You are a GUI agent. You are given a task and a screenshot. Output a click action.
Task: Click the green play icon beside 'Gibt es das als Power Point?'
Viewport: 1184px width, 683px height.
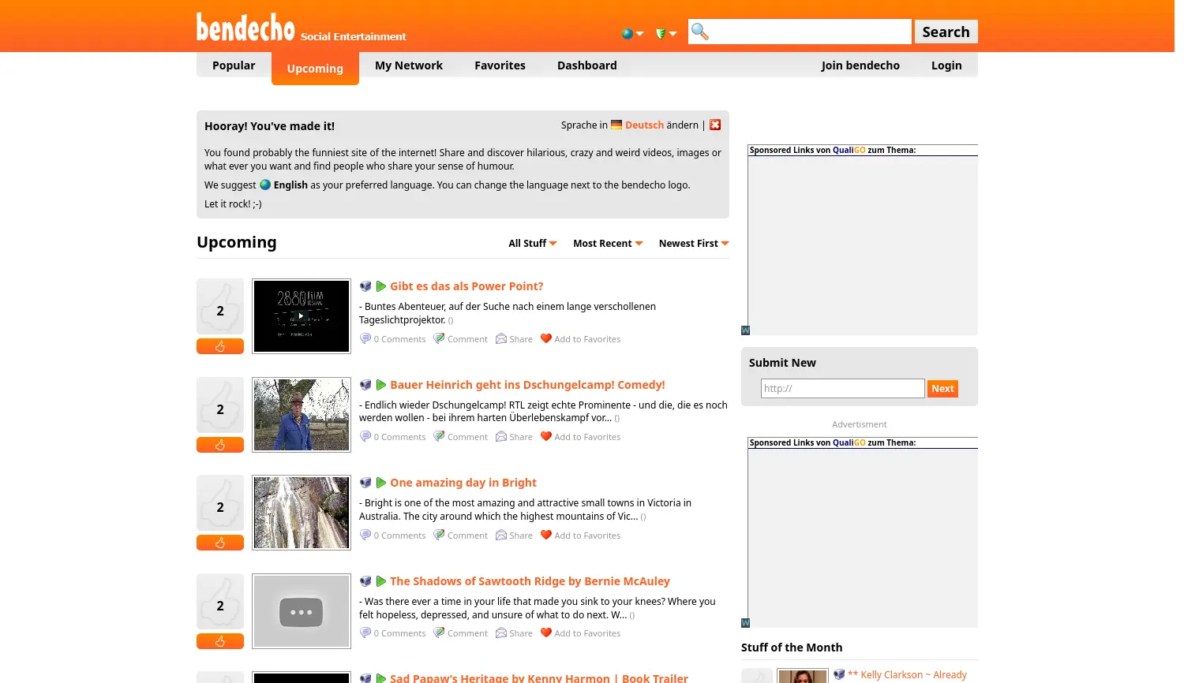[x=380, y=286]
